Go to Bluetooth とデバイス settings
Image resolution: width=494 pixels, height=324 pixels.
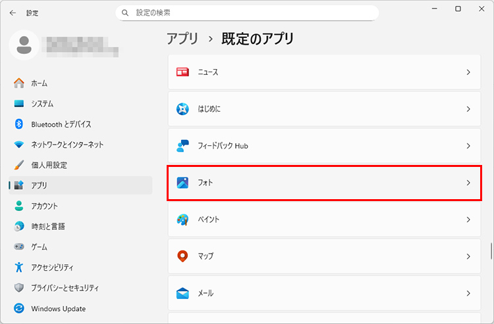pos(61,124)
